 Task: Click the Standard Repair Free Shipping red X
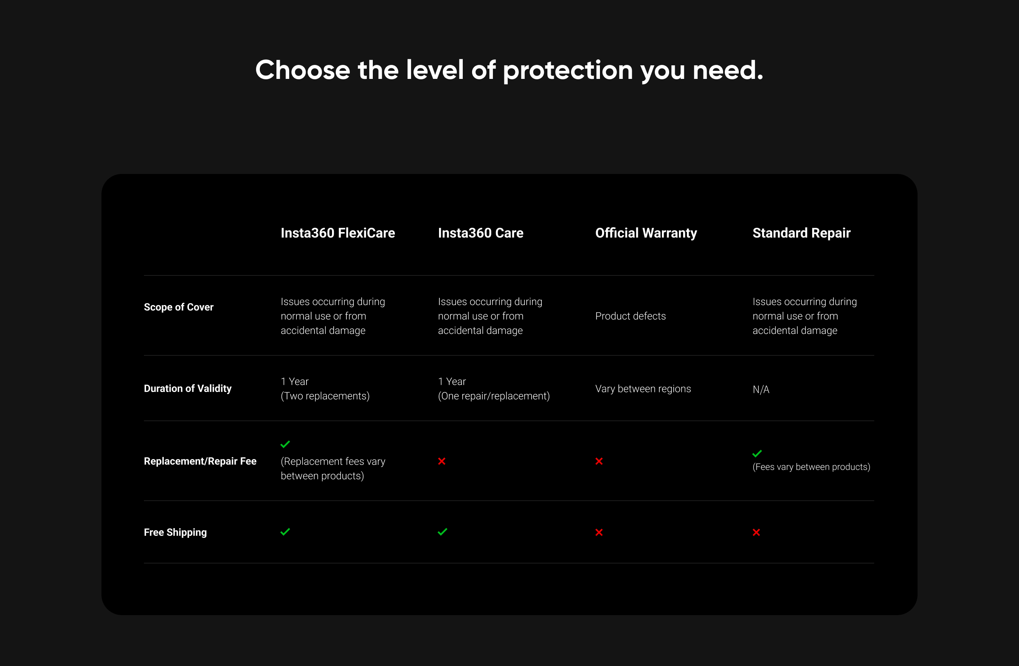756,532
